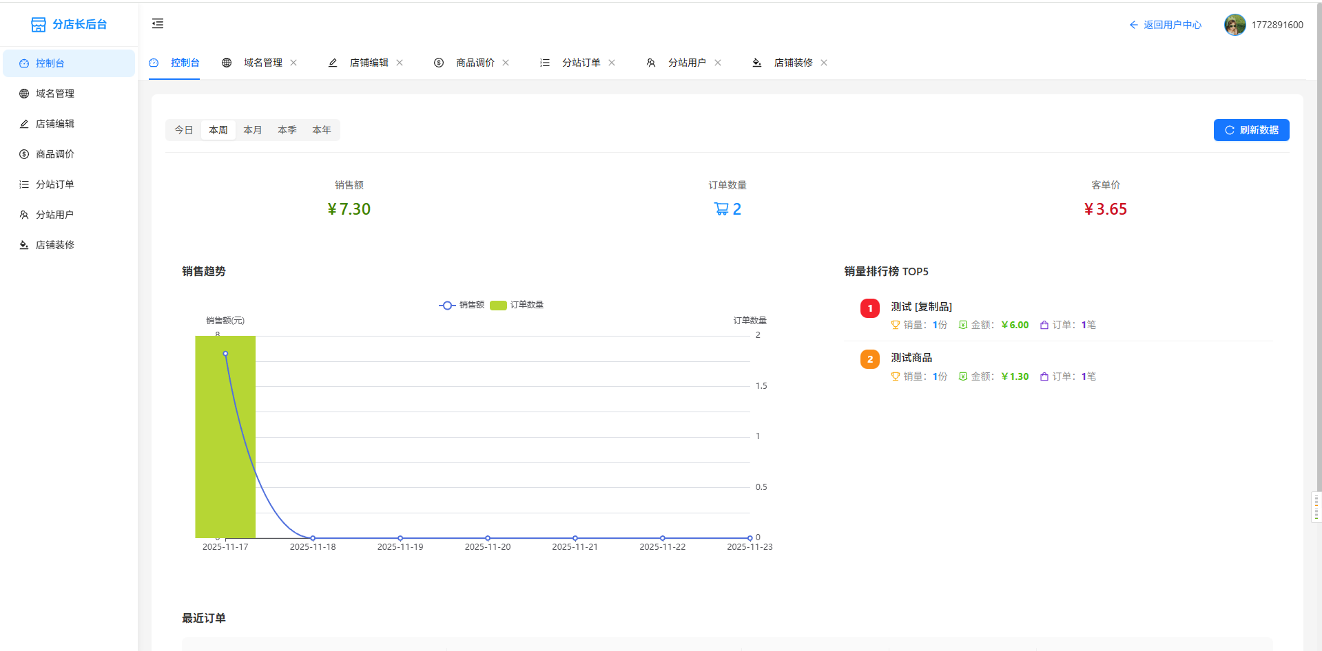The width and height of the screenshot is (1322, 651).
Task: Click the 返回用户中心 link
Action: [x=1166, y=25]
